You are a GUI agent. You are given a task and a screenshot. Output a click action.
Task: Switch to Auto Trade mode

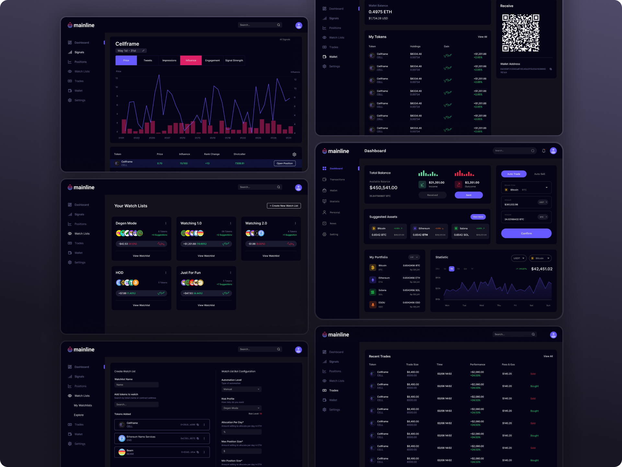pos(514,174)
